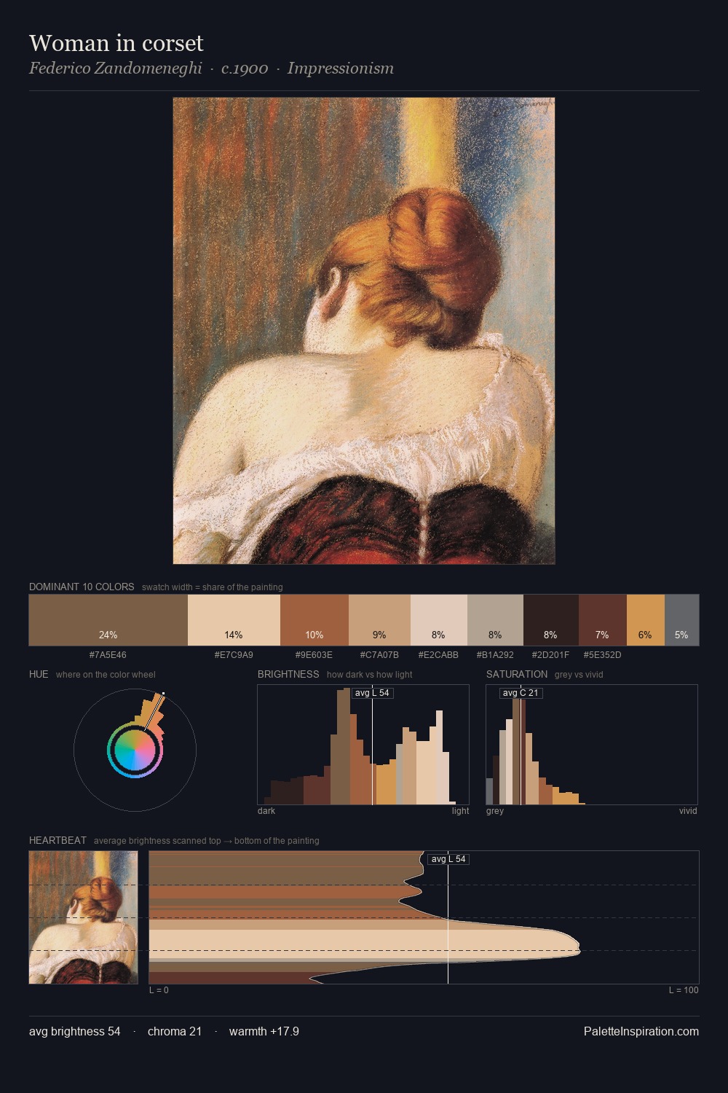This screenshot has height=1093, width=728.
Task: Pick the 8% dark brown swatch #2D201F
Action: click(551, 620)
